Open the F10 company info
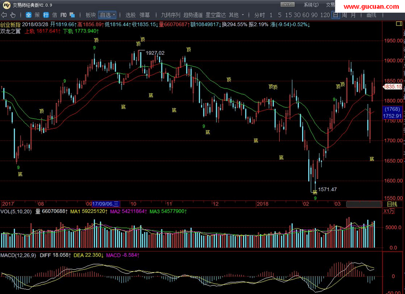The width and height of the screenshot is (405, 294). point(63,15)
